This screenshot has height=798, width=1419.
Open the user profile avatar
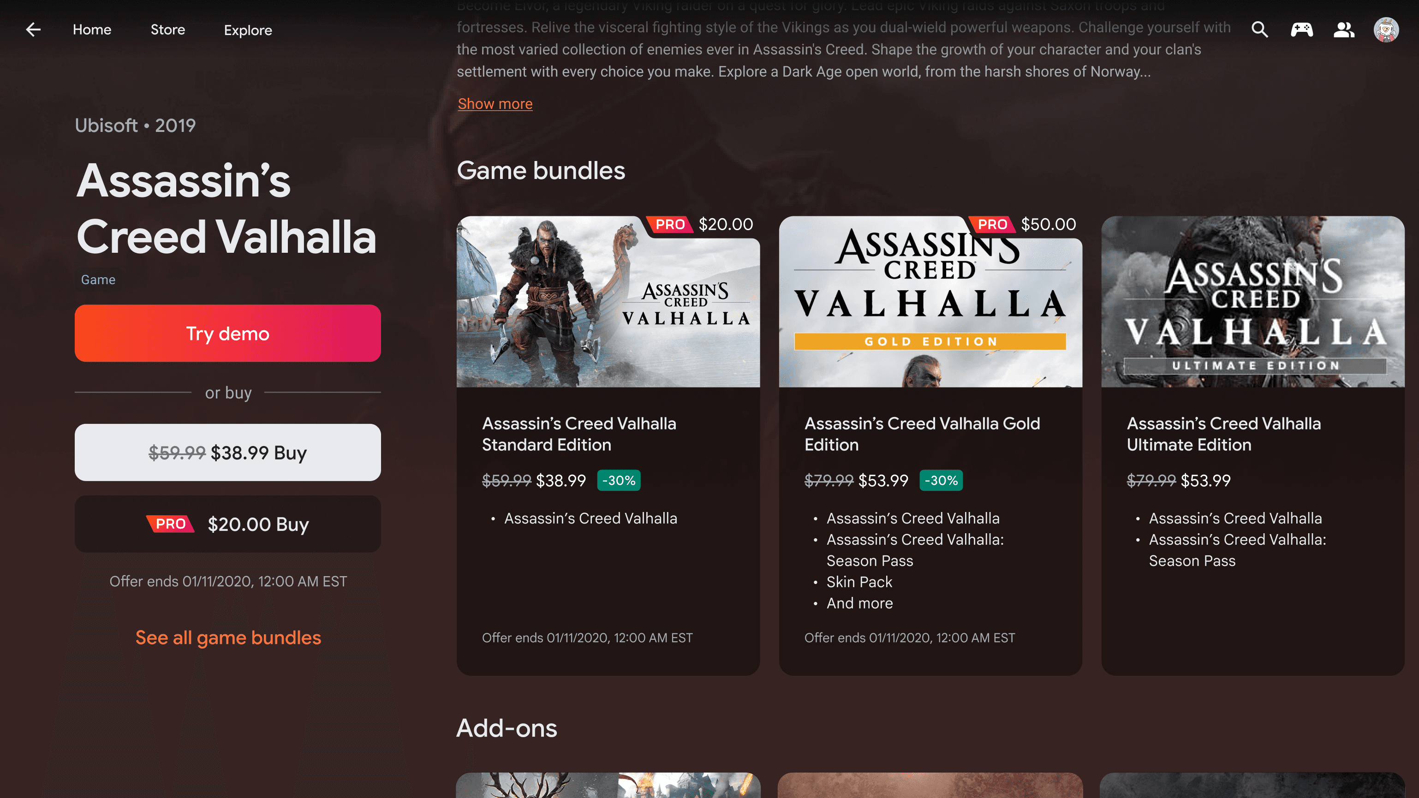(x=1386, y=30)
